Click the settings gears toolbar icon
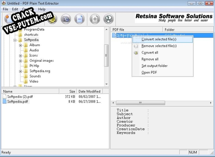The width and height of the screenshot is (215, 157). click(x=66, y=19)
